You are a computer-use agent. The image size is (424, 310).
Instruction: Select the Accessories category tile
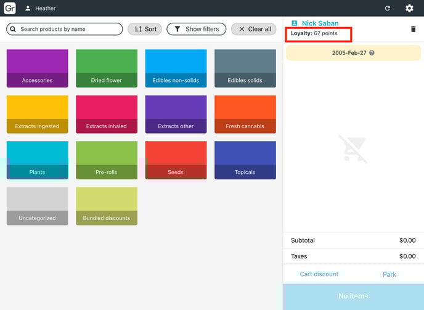click(37, 68)
